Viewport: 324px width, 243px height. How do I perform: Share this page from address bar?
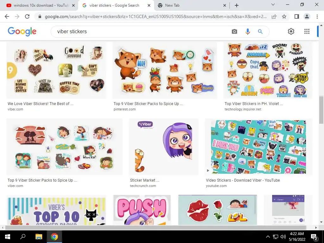pos(274,16)
